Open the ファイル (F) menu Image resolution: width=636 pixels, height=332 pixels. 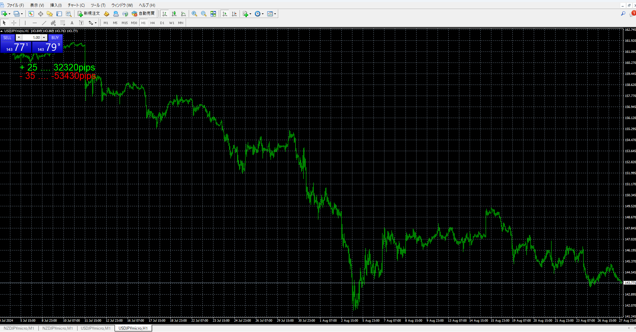click(x=15, y=5)
